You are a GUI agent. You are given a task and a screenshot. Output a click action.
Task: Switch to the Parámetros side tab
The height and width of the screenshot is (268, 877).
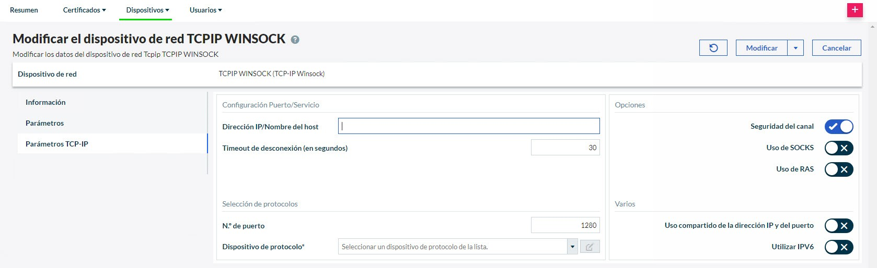44,123
